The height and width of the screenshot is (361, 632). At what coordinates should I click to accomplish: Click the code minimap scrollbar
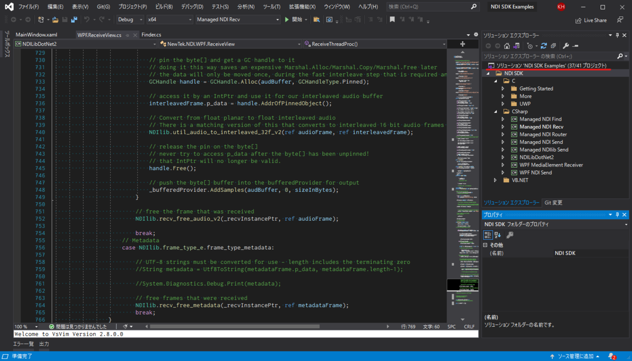click(462, 184)
